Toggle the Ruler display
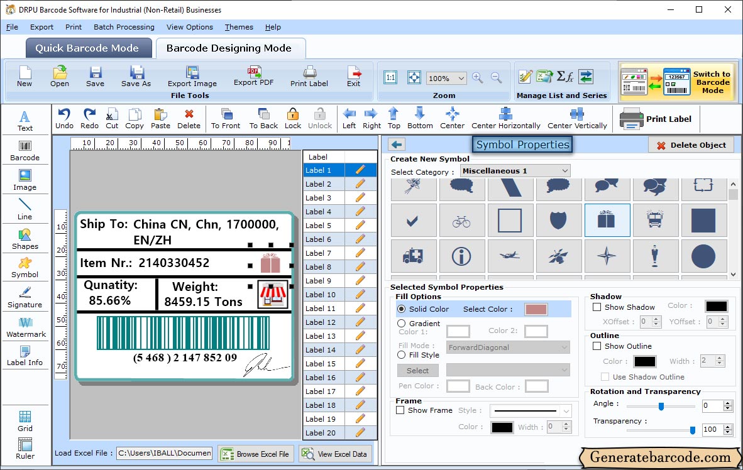 [x=25, y=449]
